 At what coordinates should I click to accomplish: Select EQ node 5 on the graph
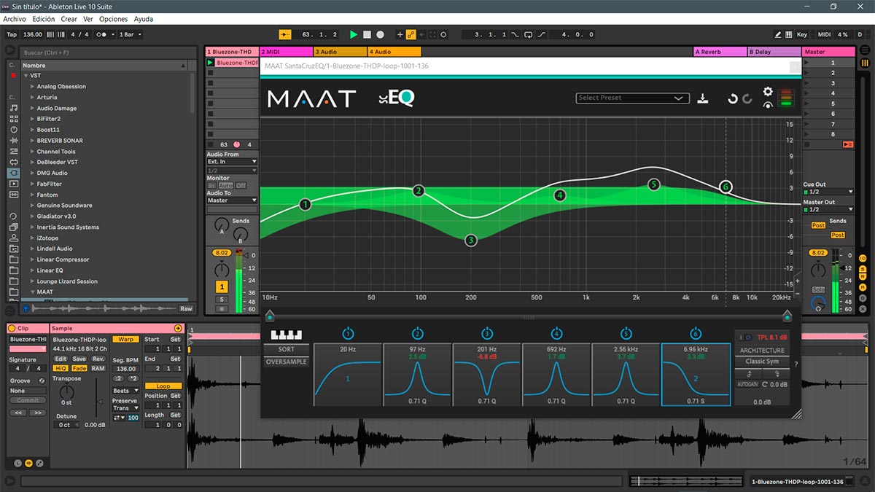(653, 184)
